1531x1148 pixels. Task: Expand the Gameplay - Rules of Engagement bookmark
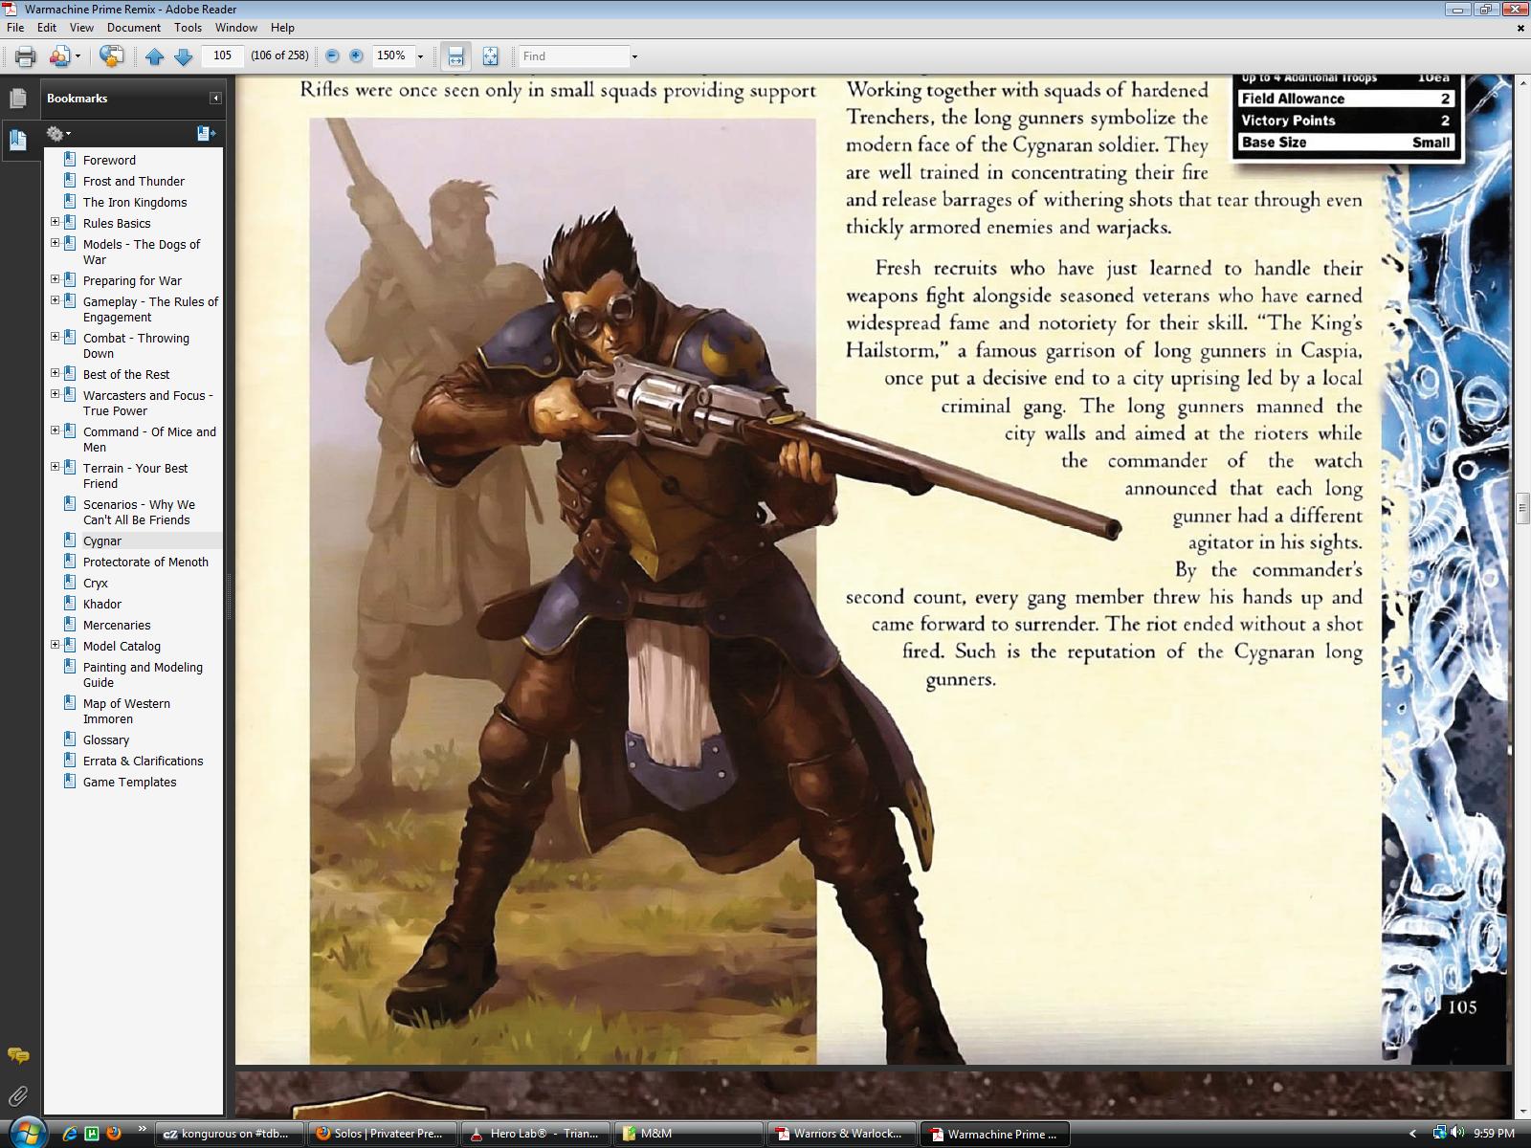55,300
